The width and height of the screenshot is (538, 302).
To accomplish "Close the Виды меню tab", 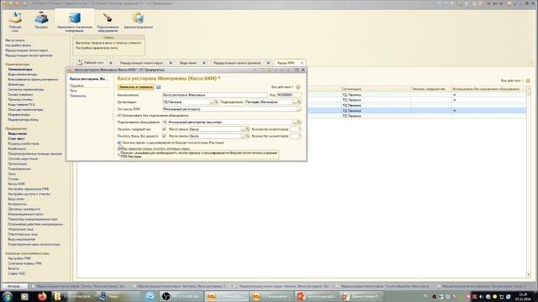I will (203, 63).
